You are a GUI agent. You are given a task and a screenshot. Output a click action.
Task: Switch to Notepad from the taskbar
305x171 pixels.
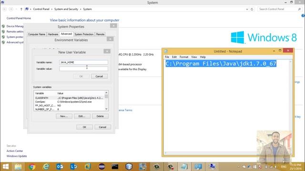(x=184, y=167)
